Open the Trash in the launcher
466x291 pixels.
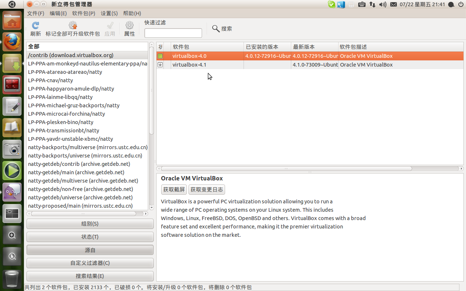12,279
